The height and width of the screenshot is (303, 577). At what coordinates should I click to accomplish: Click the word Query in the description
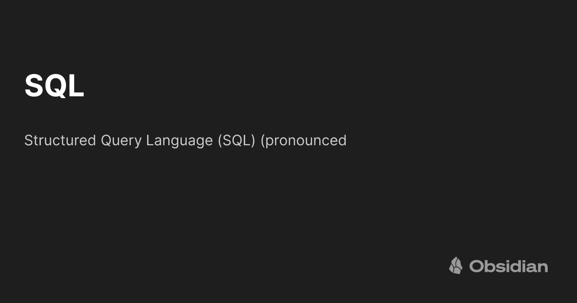click(121, 141)
